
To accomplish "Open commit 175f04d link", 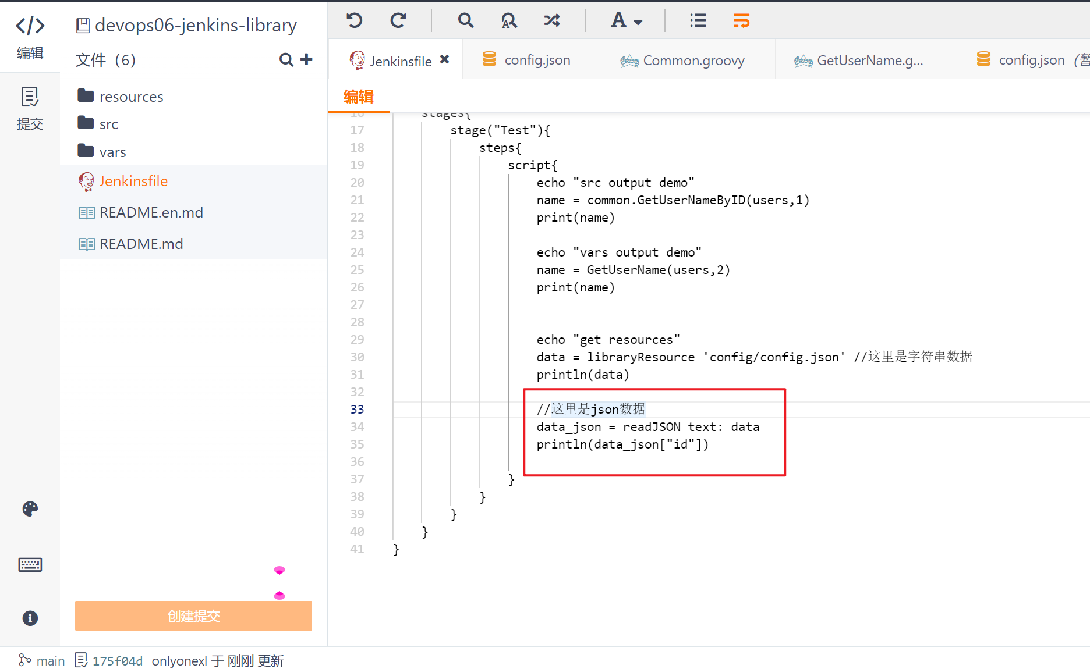I will click(118, 661).
